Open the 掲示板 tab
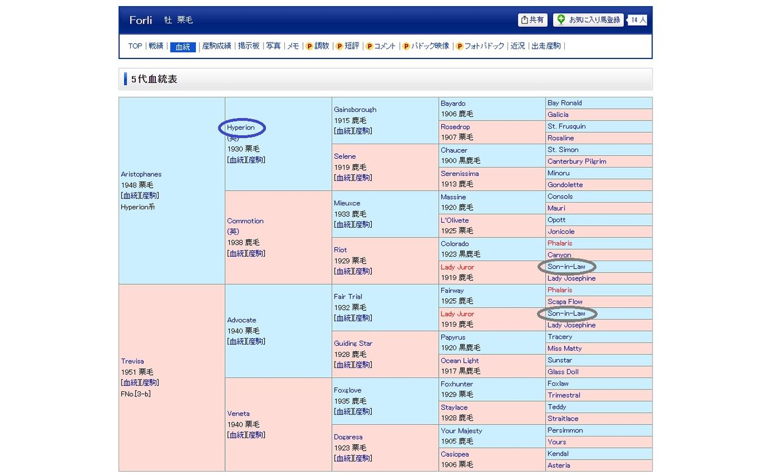Image resolution: width=779 pixels, height=476 pixels. tap(248, 46)
